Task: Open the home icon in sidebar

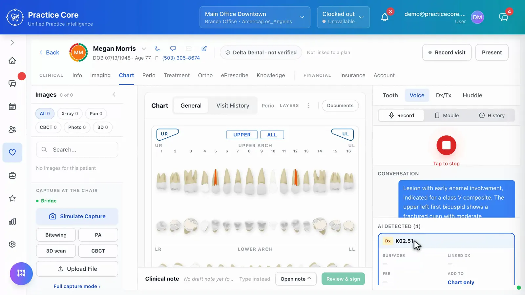Action: tap(12, 61)
